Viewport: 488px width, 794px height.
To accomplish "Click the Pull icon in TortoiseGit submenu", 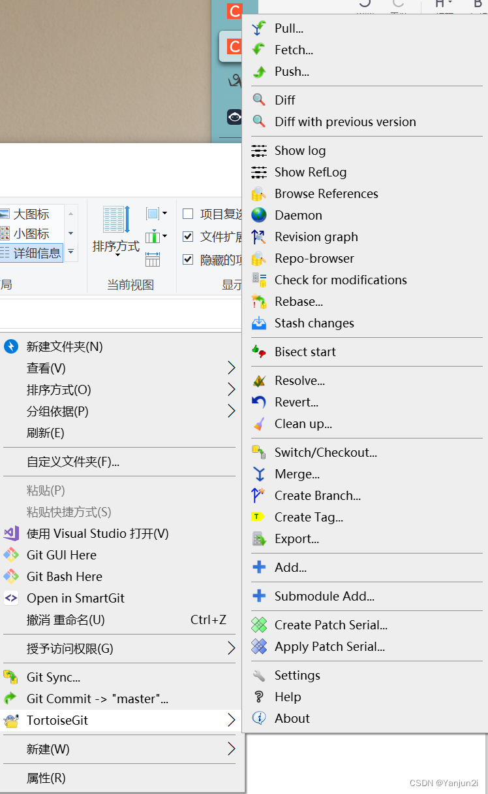I will pos(259,28).
